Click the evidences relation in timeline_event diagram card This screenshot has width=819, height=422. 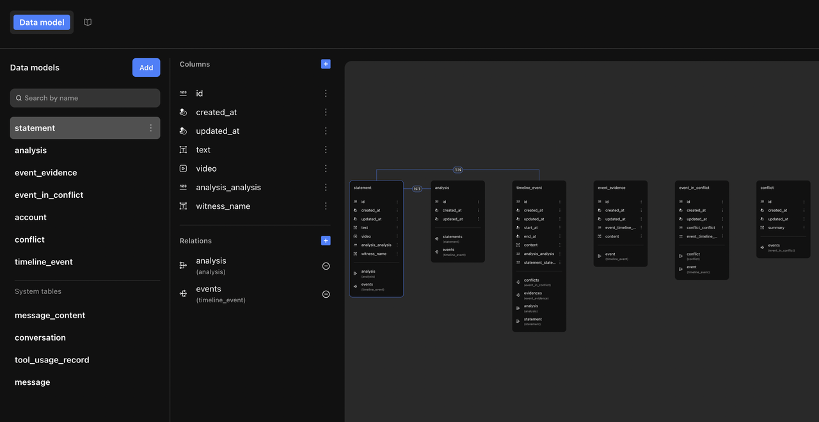pyautogui.click(x=539, y=295)
